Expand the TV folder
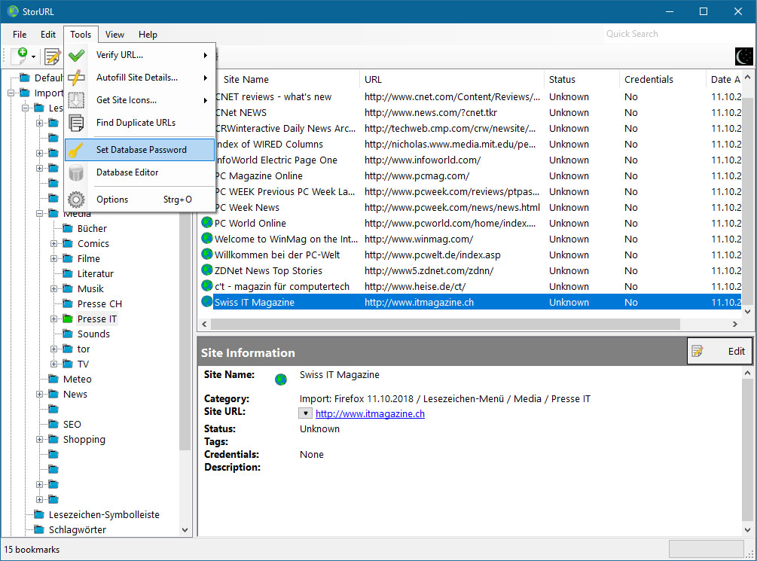757x561 pixels. [x=54, y=364]
